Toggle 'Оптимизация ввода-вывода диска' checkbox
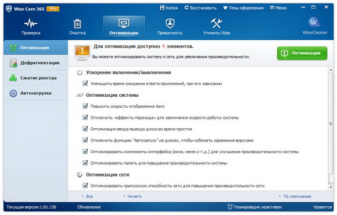 coord(85,129)
